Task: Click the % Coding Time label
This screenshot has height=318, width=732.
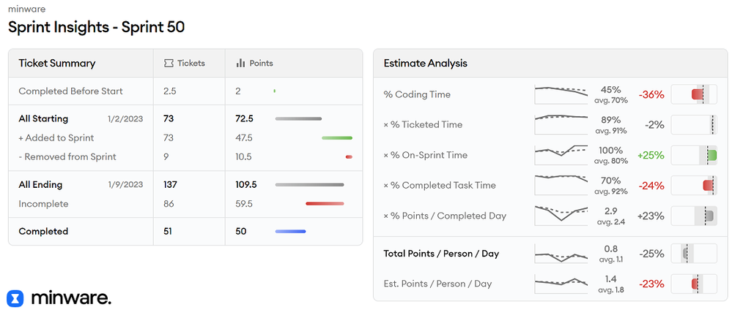Action: click(x=417, y=94)
